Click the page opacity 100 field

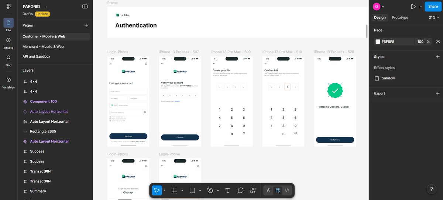pyautogui.click(x=420, y=42)
